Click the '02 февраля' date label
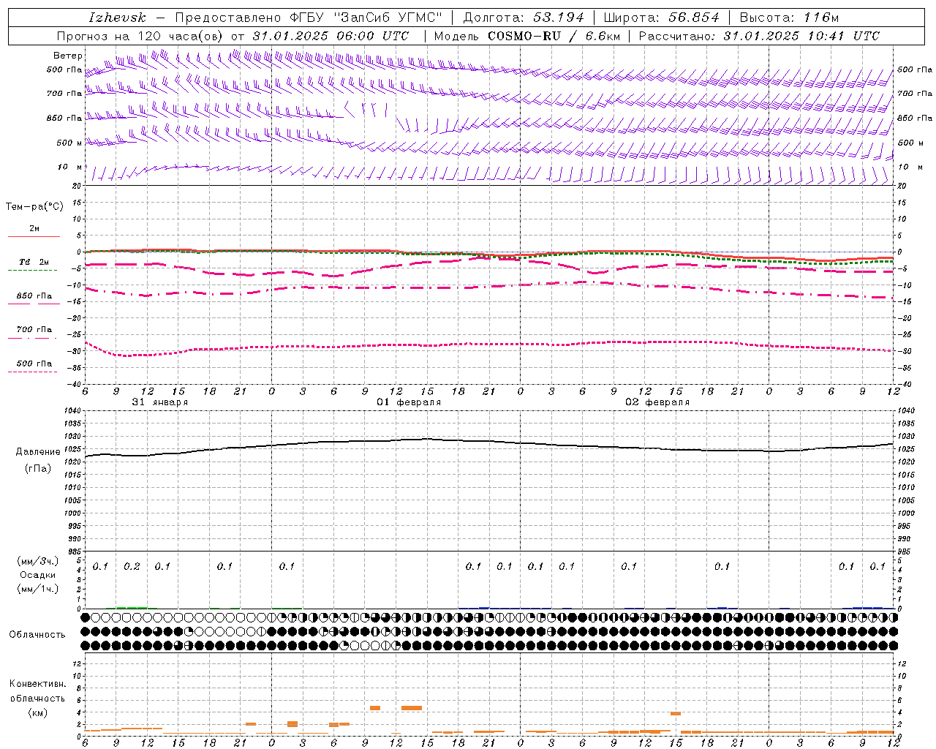 pyautogui.click(x=657, y=402)
